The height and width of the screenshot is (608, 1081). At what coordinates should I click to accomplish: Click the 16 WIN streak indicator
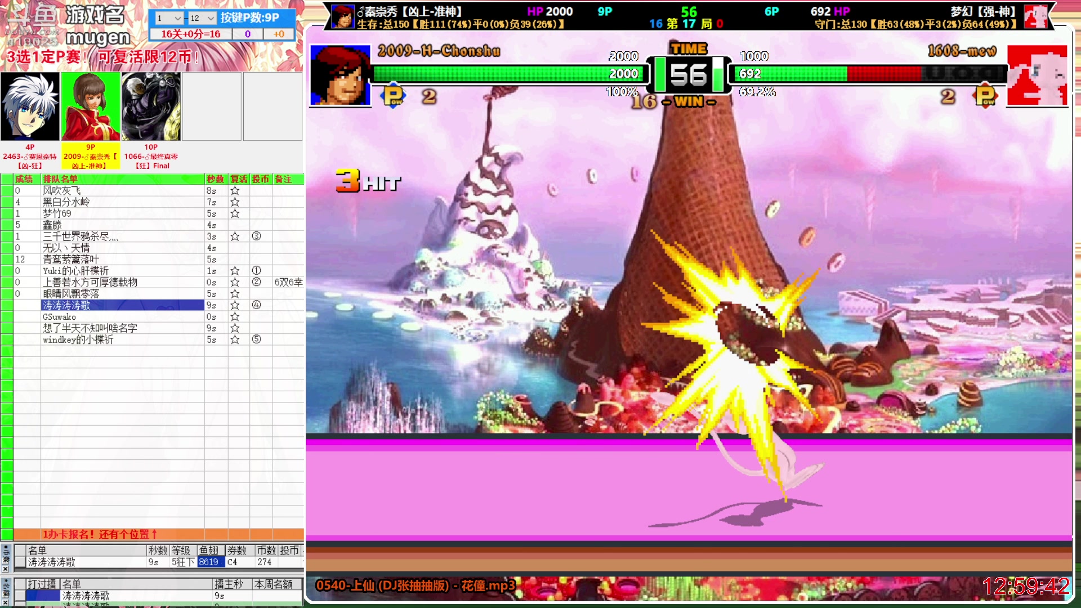point(673,101)
